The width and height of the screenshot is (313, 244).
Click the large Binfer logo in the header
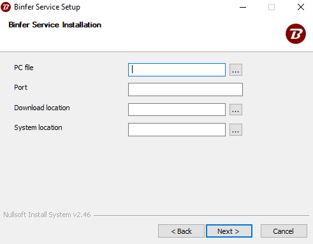pyautogui.click(x=296, y=34)
